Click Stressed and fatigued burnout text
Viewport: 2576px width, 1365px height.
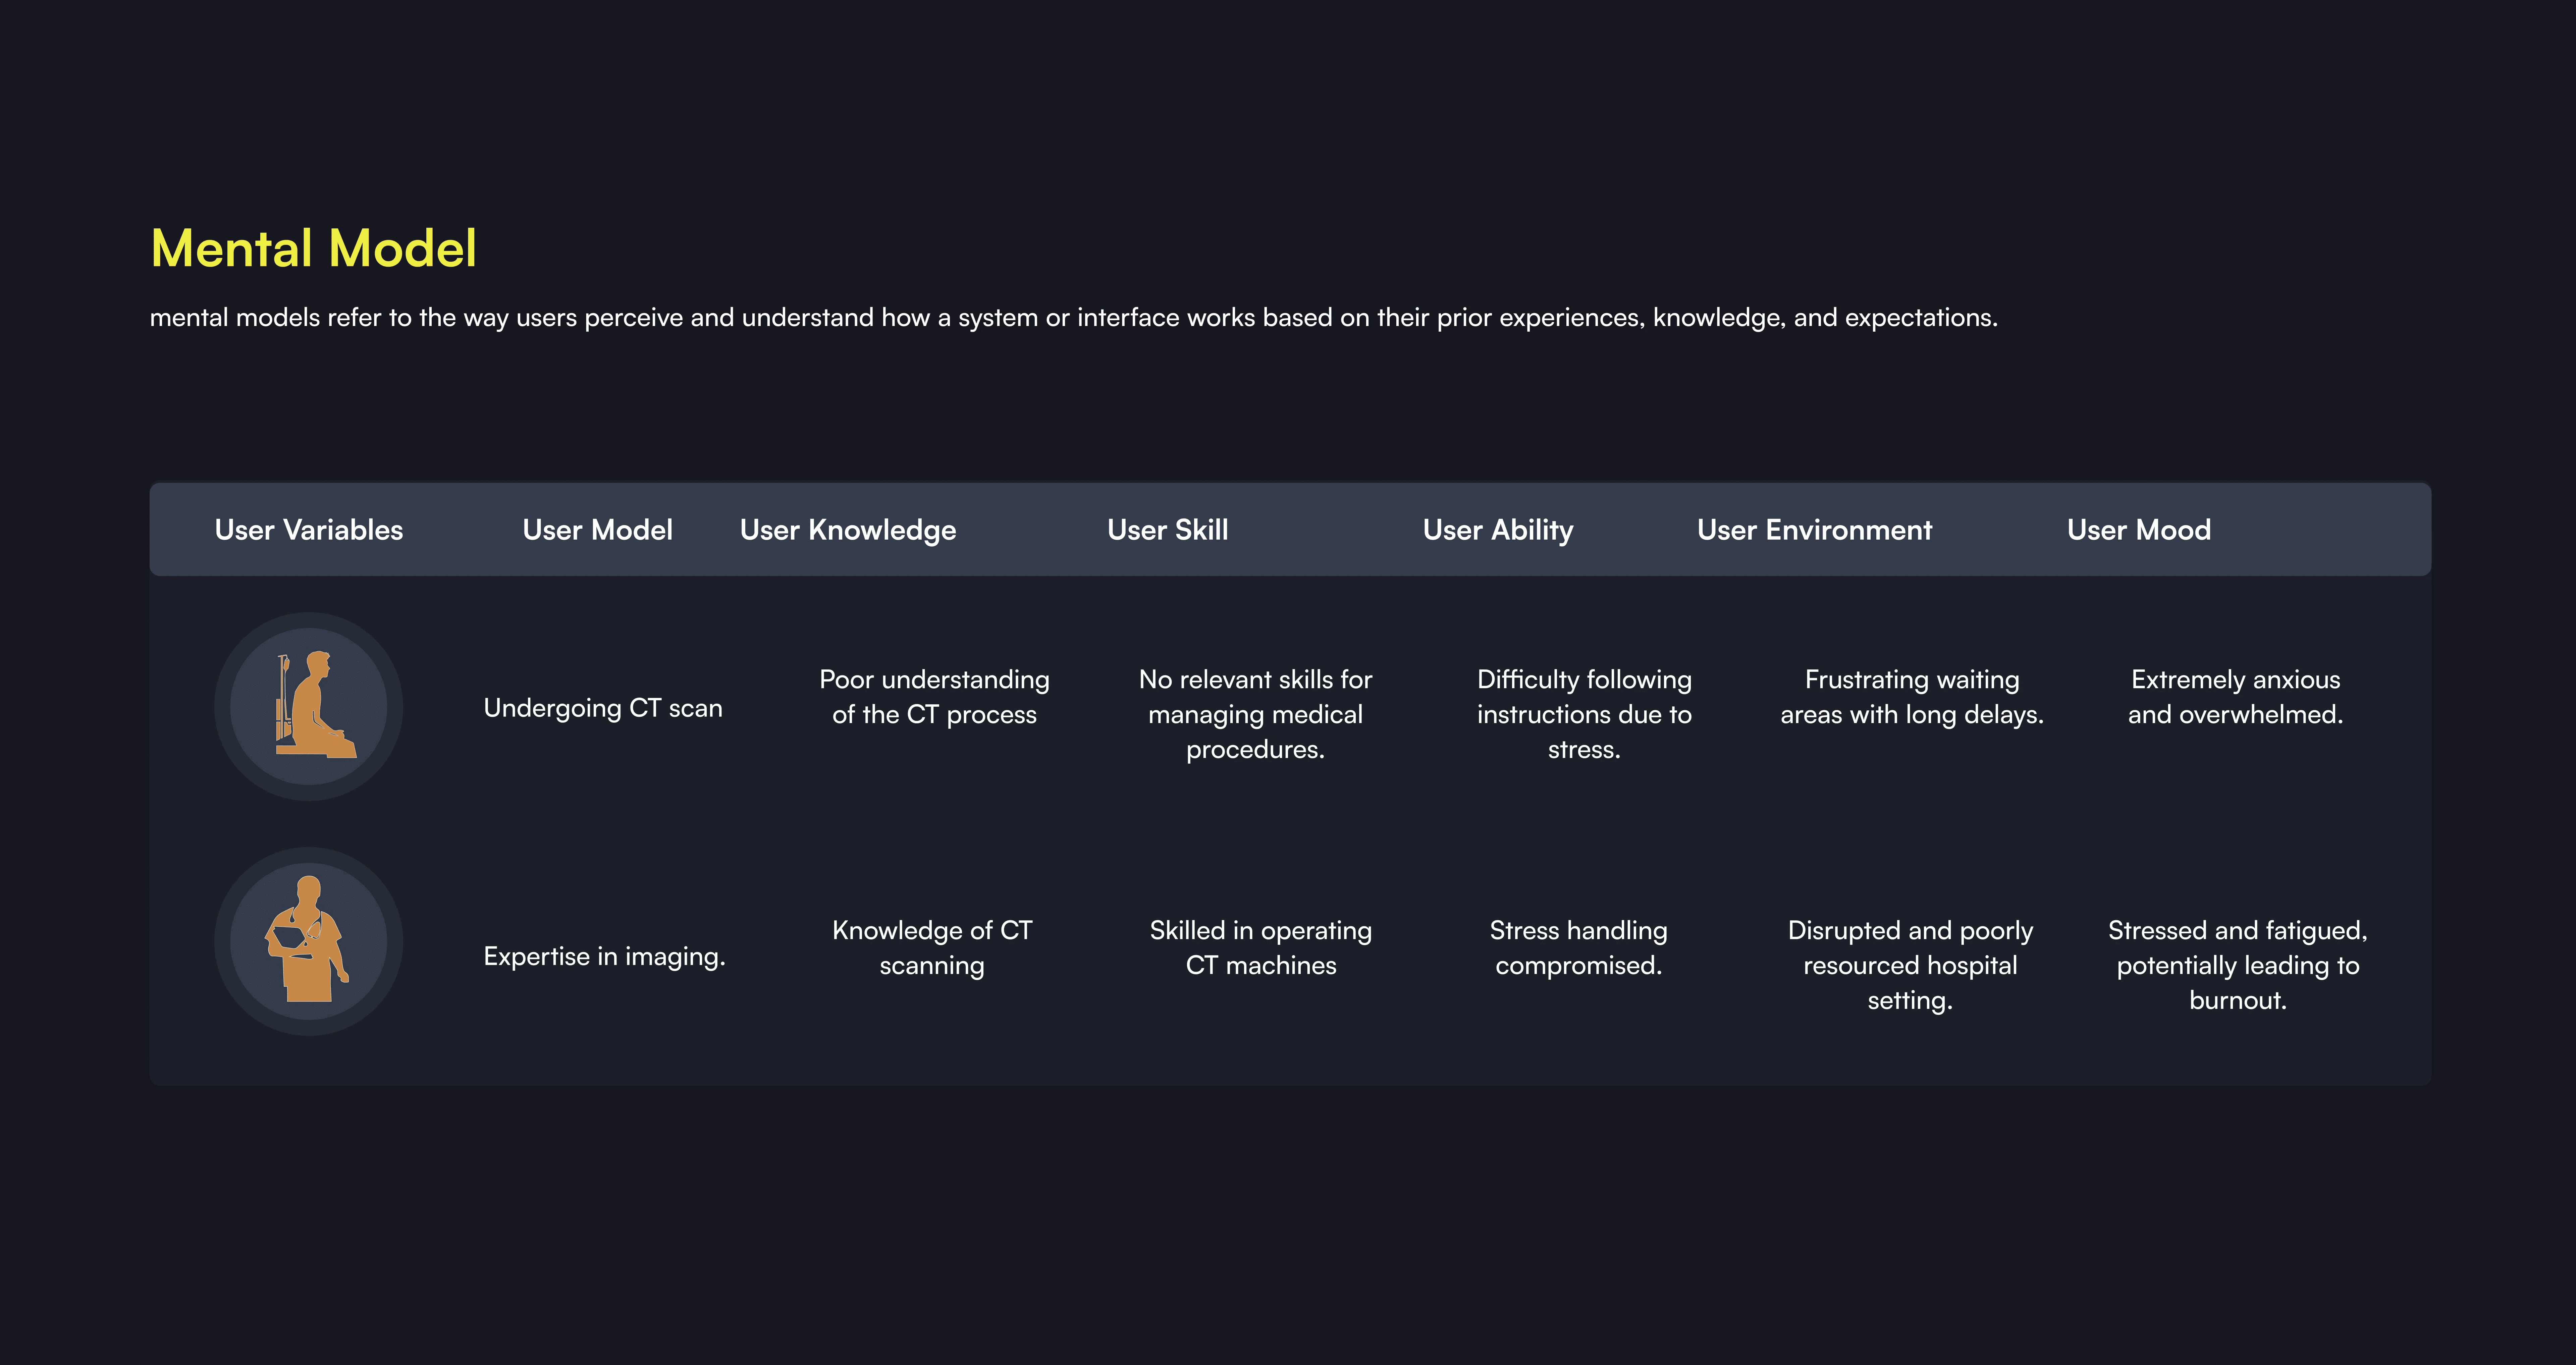pyautogui.click(x=2237, y=965)
